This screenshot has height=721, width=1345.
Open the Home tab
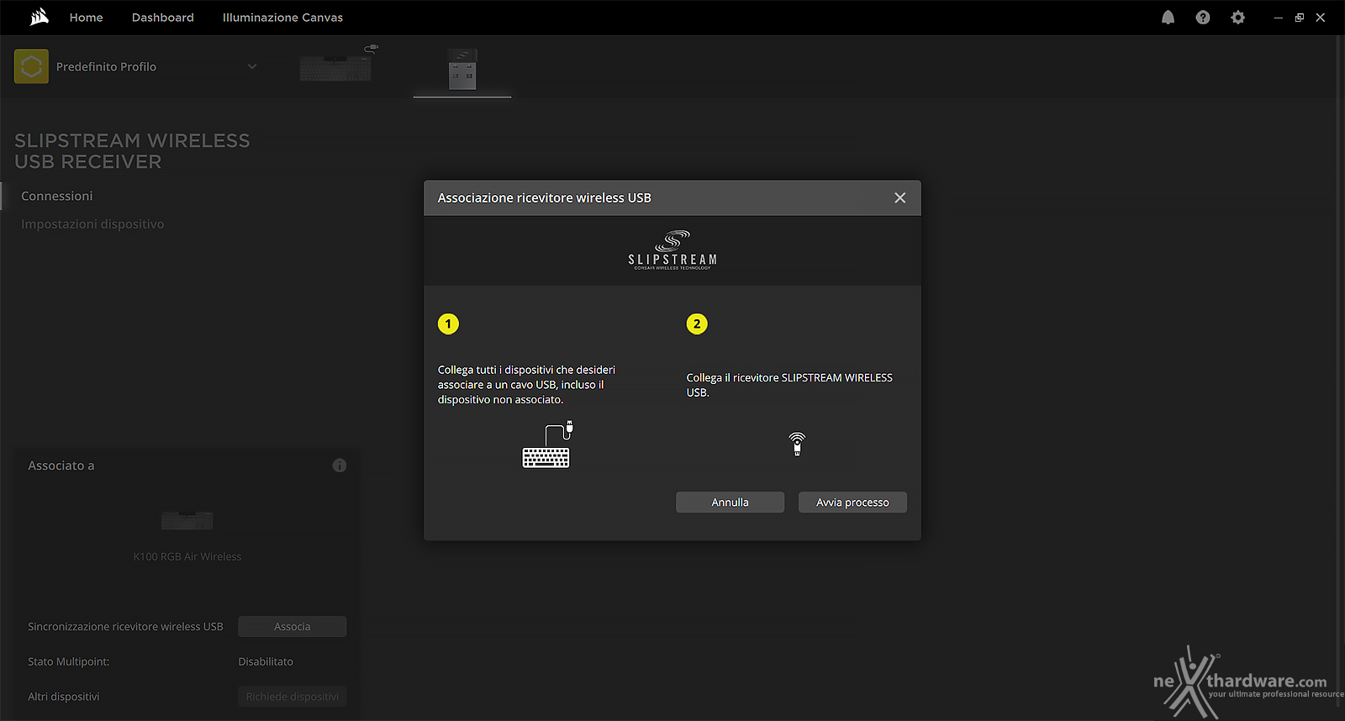tap(86, 18)
